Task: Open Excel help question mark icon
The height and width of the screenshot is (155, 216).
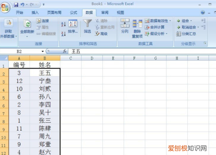Action: pyautogui.click(x=203, y=13)
